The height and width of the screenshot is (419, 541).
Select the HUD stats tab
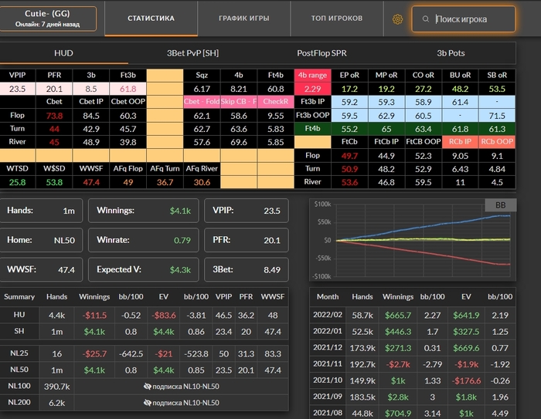coord(64,53)
